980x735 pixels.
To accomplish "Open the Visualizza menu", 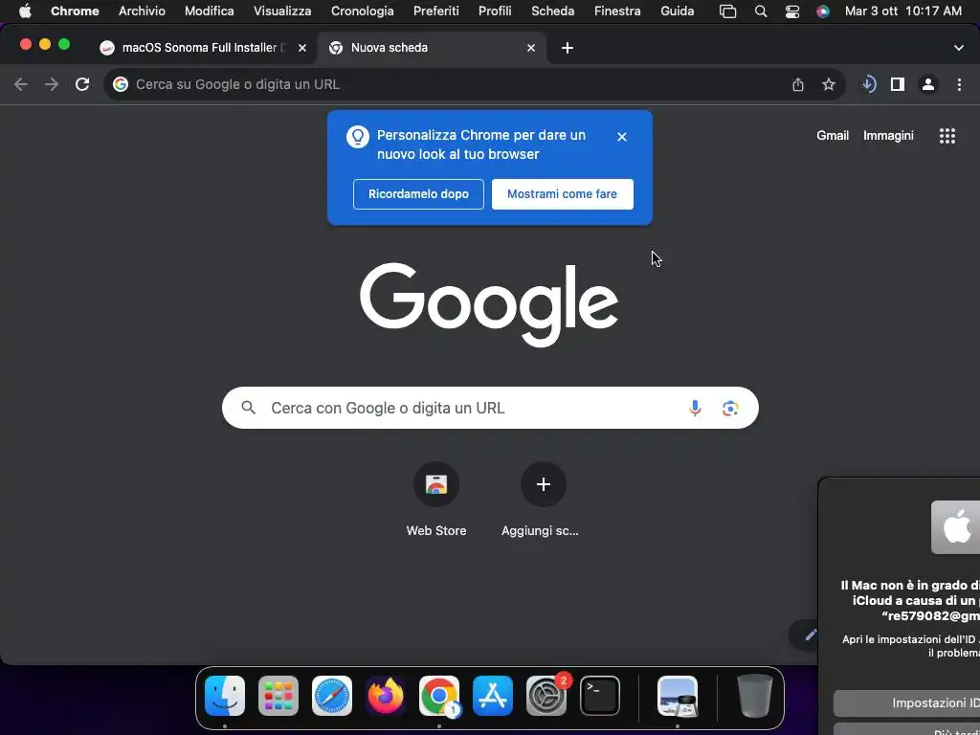I will (x=282, y=11).
